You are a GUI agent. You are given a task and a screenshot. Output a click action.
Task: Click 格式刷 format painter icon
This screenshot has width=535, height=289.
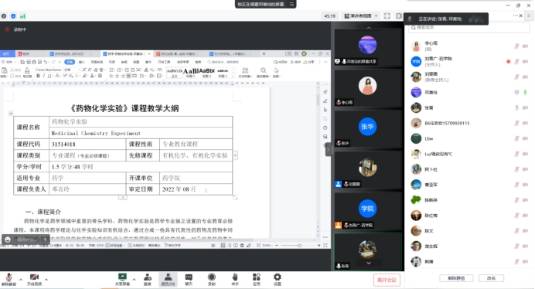(x=27, y=73)
